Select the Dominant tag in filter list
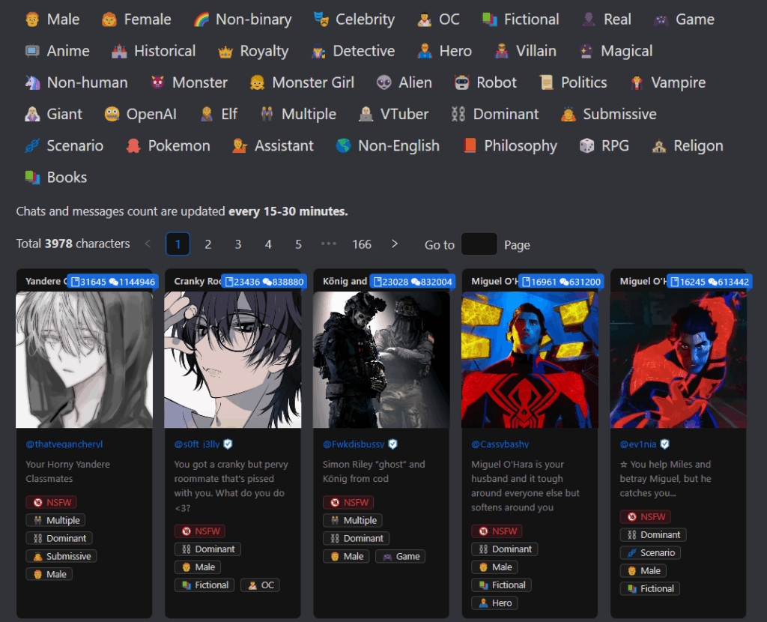Image resolution: width=767 pixels, height=622 pixels. [494, 114]
